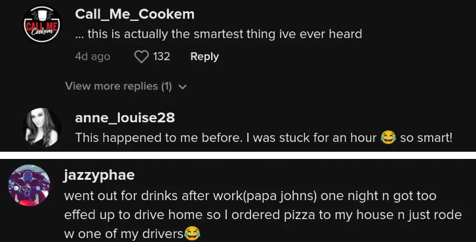Click the laughing emoji in anne_louise28's comment
The image size is (476, 242).
[x=388, y=138]
